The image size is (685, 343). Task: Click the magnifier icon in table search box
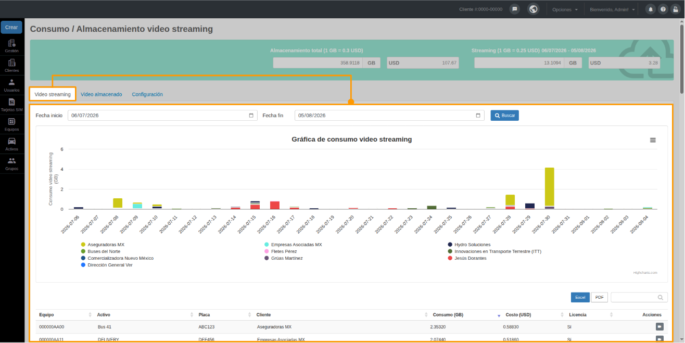(661, 297)
